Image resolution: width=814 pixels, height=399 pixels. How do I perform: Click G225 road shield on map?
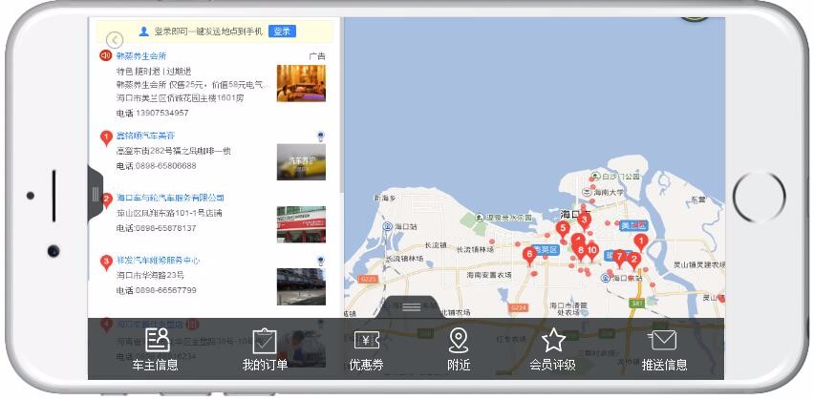coord(368,280)
